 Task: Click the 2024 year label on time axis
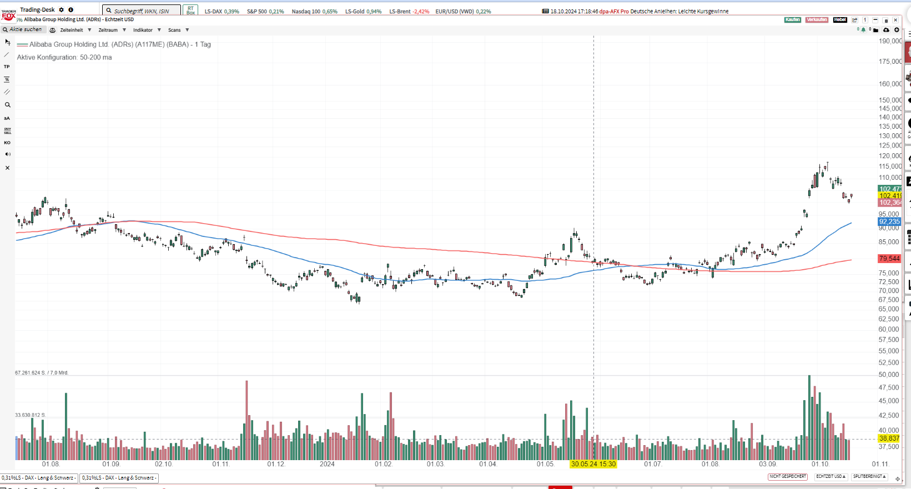(x=327, y=464)
